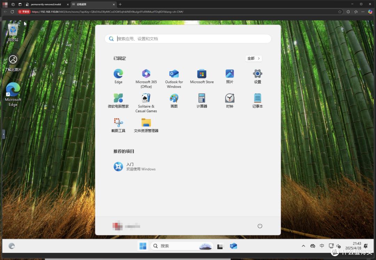Open Solitaire & Casual Games

tap(146, 103)
